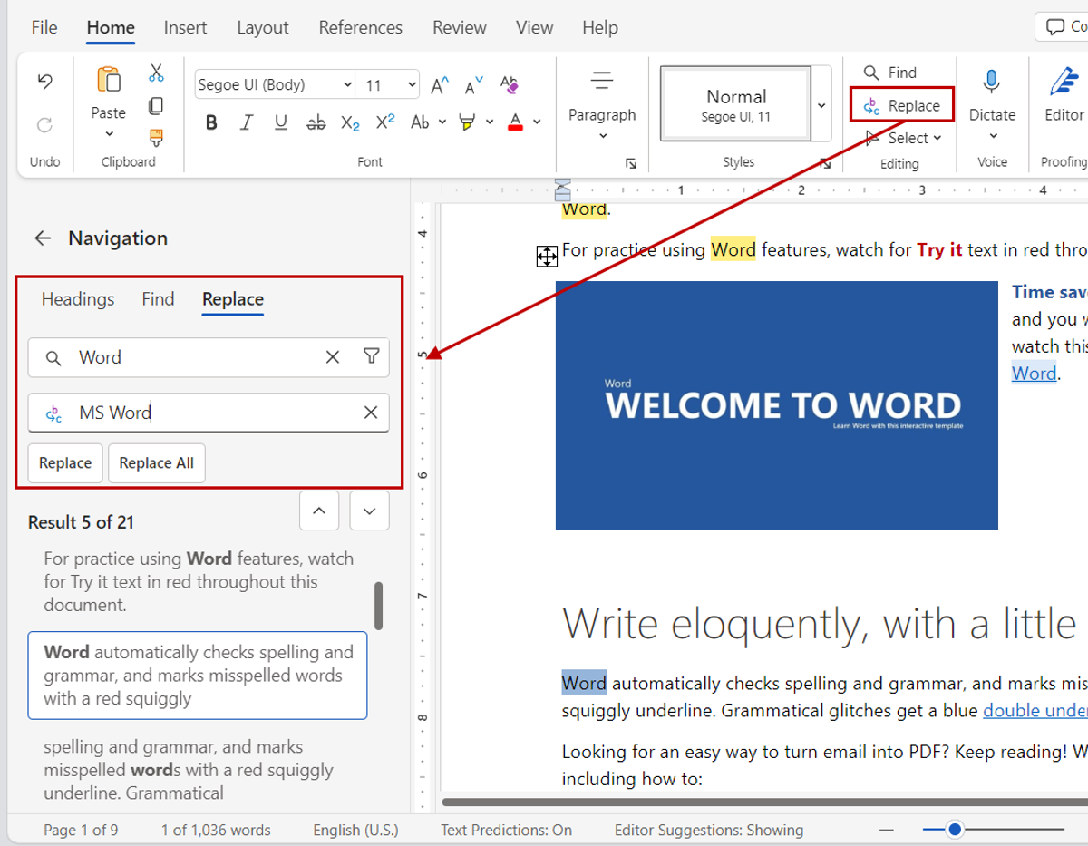Toggle Text Predictions off in the status bar
The image size is (1088, 846).
point(505,830)
